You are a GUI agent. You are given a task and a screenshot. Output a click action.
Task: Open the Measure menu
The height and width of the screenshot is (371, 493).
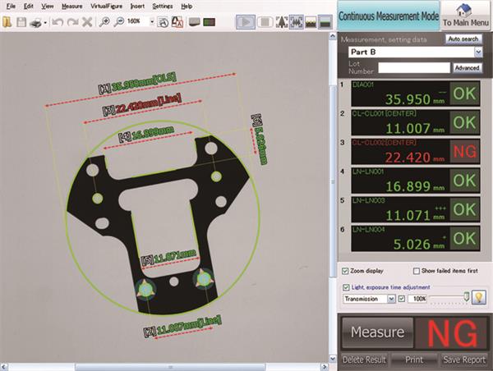tap(72, 6)
